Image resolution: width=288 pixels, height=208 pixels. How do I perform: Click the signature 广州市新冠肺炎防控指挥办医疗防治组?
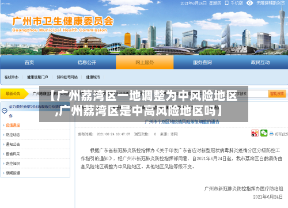point(244,189)
